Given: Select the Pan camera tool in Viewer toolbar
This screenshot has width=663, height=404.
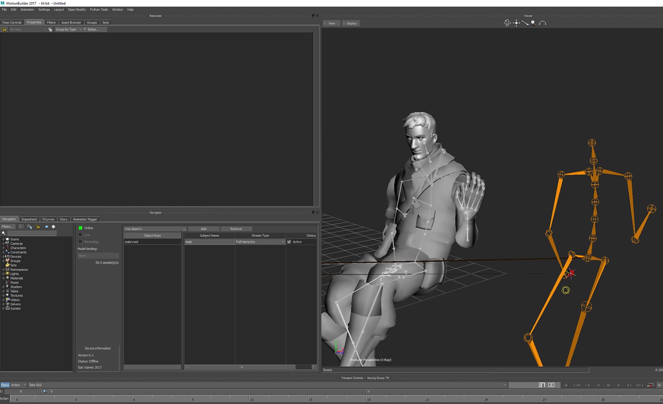Looking at the screenshot, I should coord(516,23).
